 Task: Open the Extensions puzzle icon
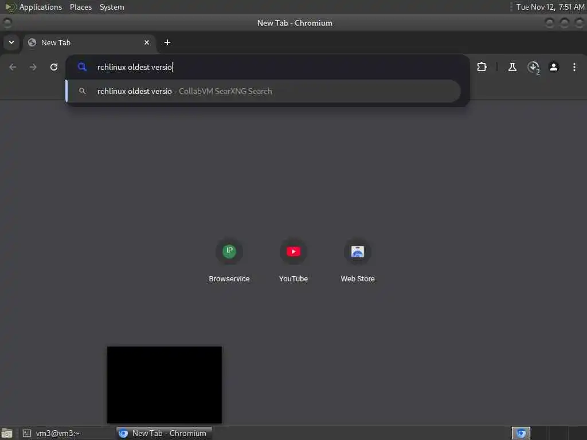point(482,67)
